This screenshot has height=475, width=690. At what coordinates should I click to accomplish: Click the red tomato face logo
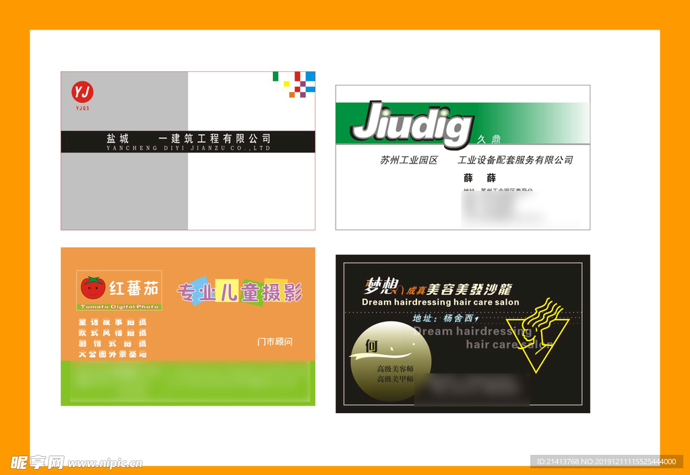[x=93, y=288]
